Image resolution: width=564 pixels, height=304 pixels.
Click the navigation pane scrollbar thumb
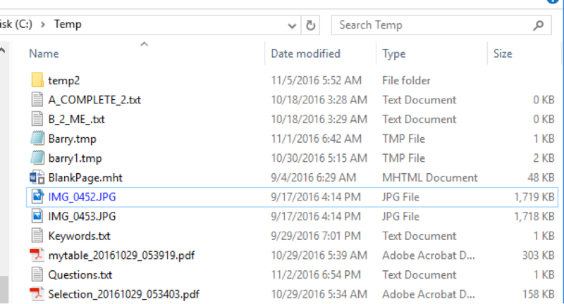4,289
